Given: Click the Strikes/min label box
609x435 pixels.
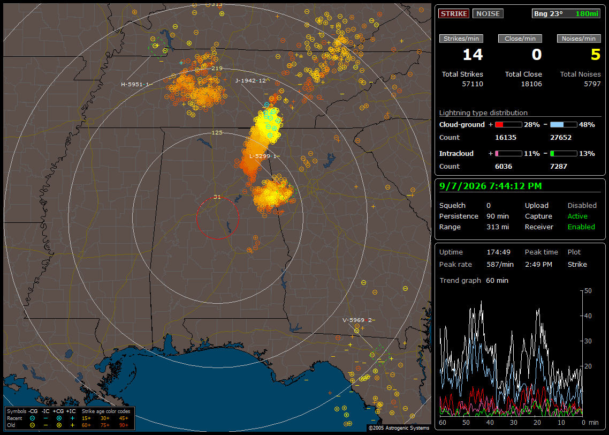Looking at the screenshot, I should tap(461, 39).
